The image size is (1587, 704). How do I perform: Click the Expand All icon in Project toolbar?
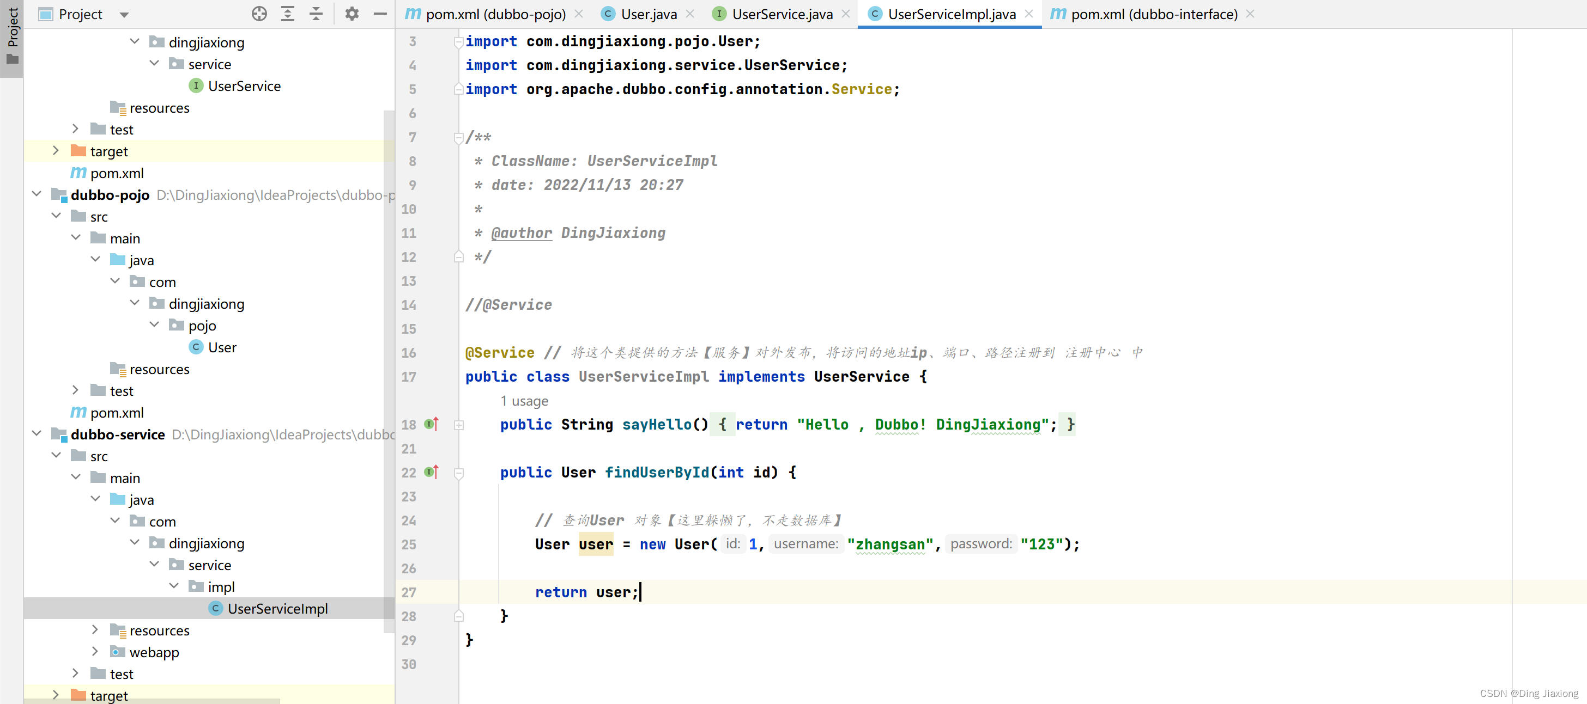[288, 14]
